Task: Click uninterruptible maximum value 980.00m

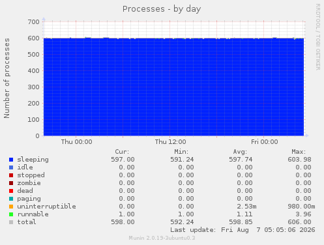Action: coord(301,207)
